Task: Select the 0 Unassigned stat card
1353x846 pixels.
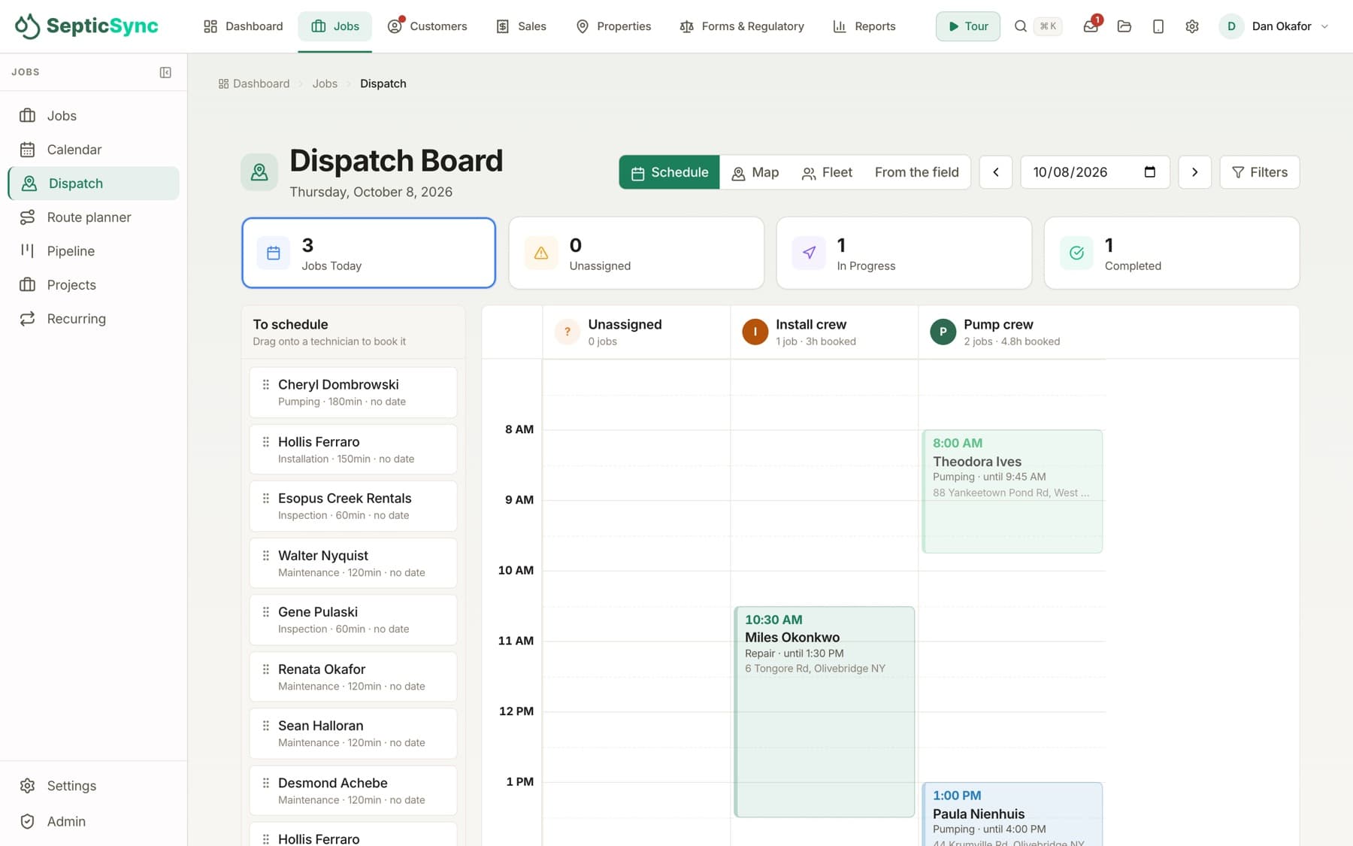Action: [636, 253]
